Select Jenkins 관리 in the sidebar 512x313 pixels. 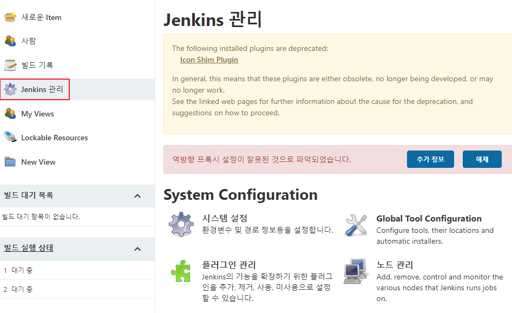coord(42,89)
